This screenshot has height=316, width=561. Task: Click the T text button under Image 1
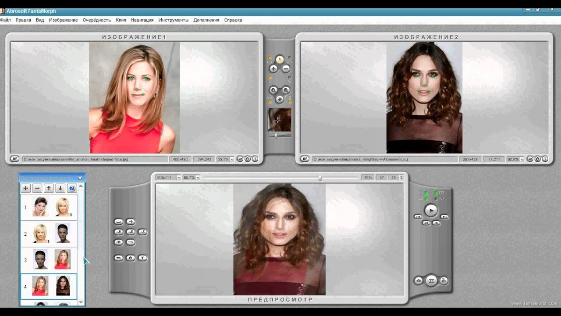[255, 159]
